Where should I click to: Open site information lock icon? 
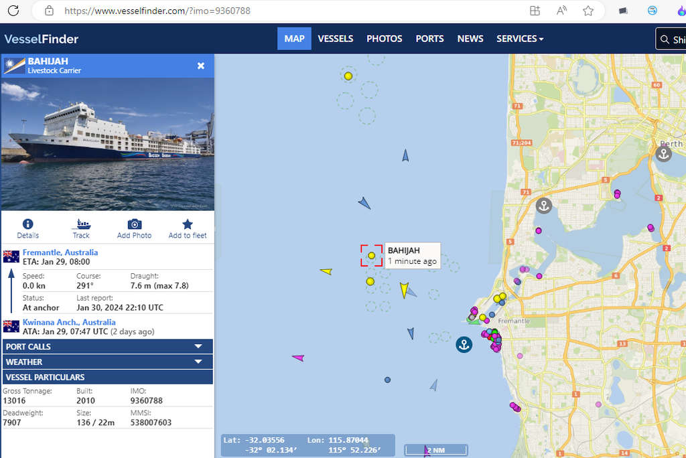pos(49,11)
